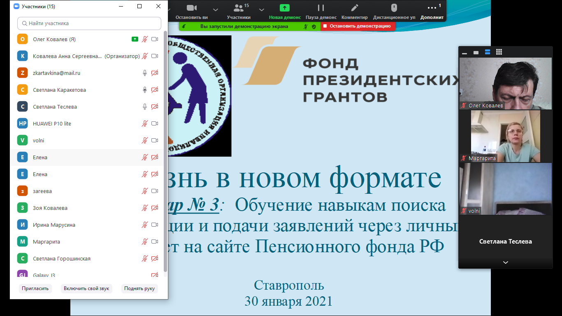Image resolution: width=562 pixels, height=316 pixels.
Task: Toggle mic icon for Ковалева Анна Сергеевна
Action: pyautogui.click(x=145, y=56)
